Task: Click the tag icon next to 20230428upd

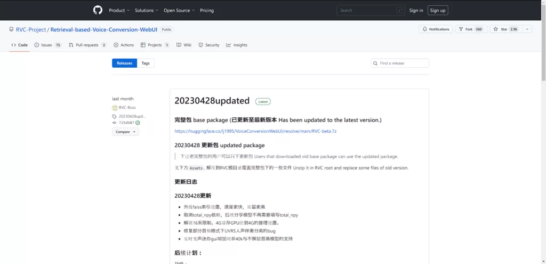Action: 114,116
